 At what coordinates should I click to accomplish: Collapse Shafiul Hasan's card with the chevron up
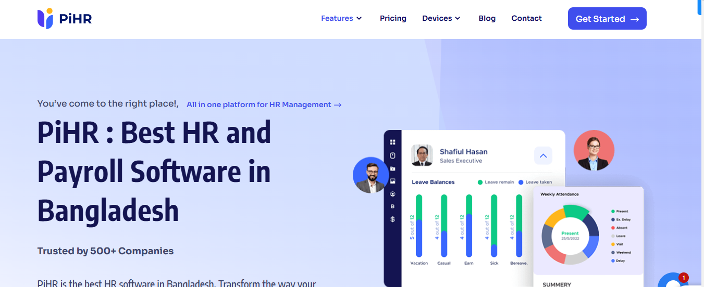[x=543, y=155]
